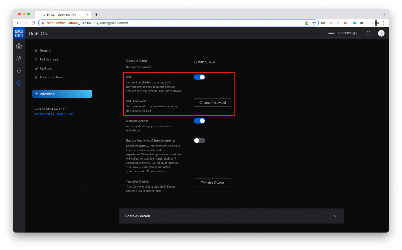Disable the Remote Access toggle
The height and width of the screenshot is (250, 402).
coord(199,121)
